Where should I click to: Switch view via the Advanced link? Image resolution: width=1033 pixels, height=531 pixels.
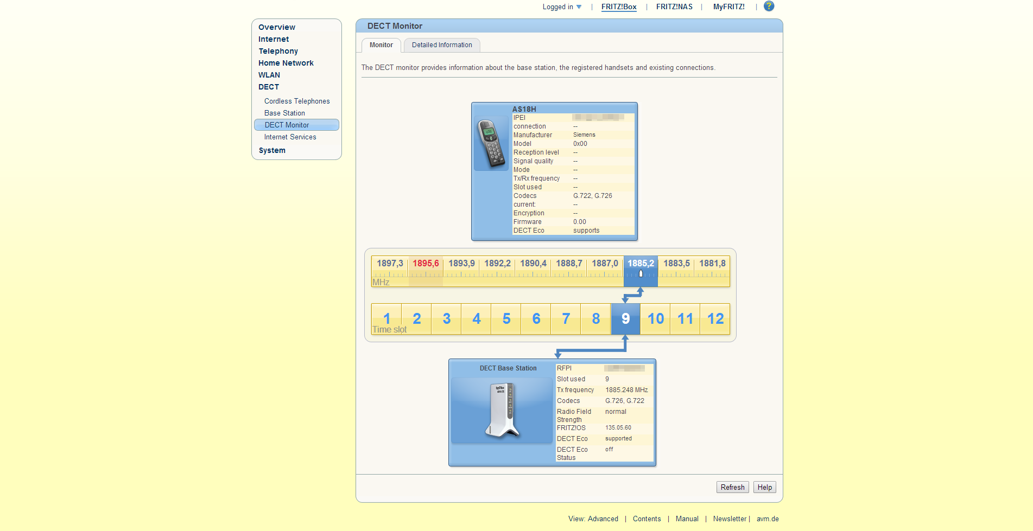603,519
